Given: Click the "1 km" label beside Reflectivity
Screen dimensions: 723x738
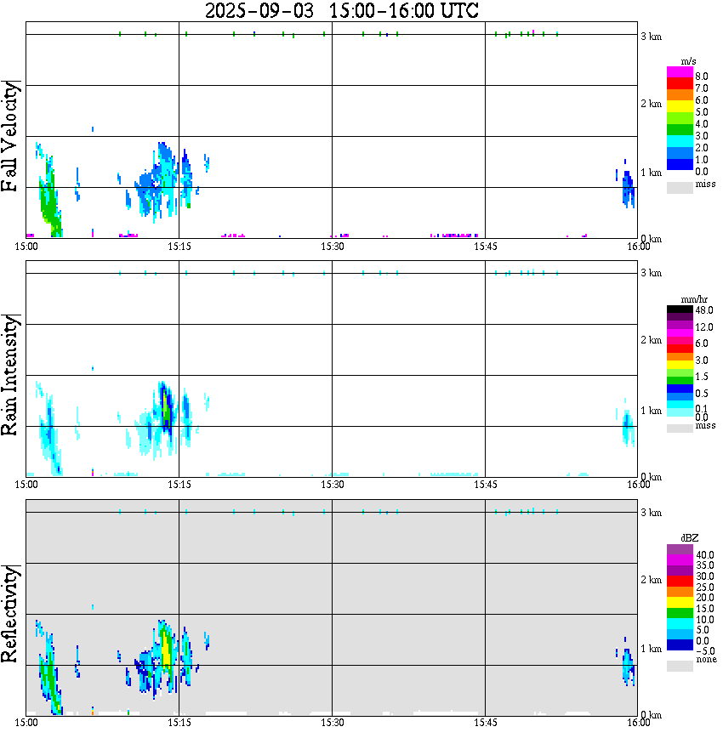Looking at the screenshot, I should point(651,649).
